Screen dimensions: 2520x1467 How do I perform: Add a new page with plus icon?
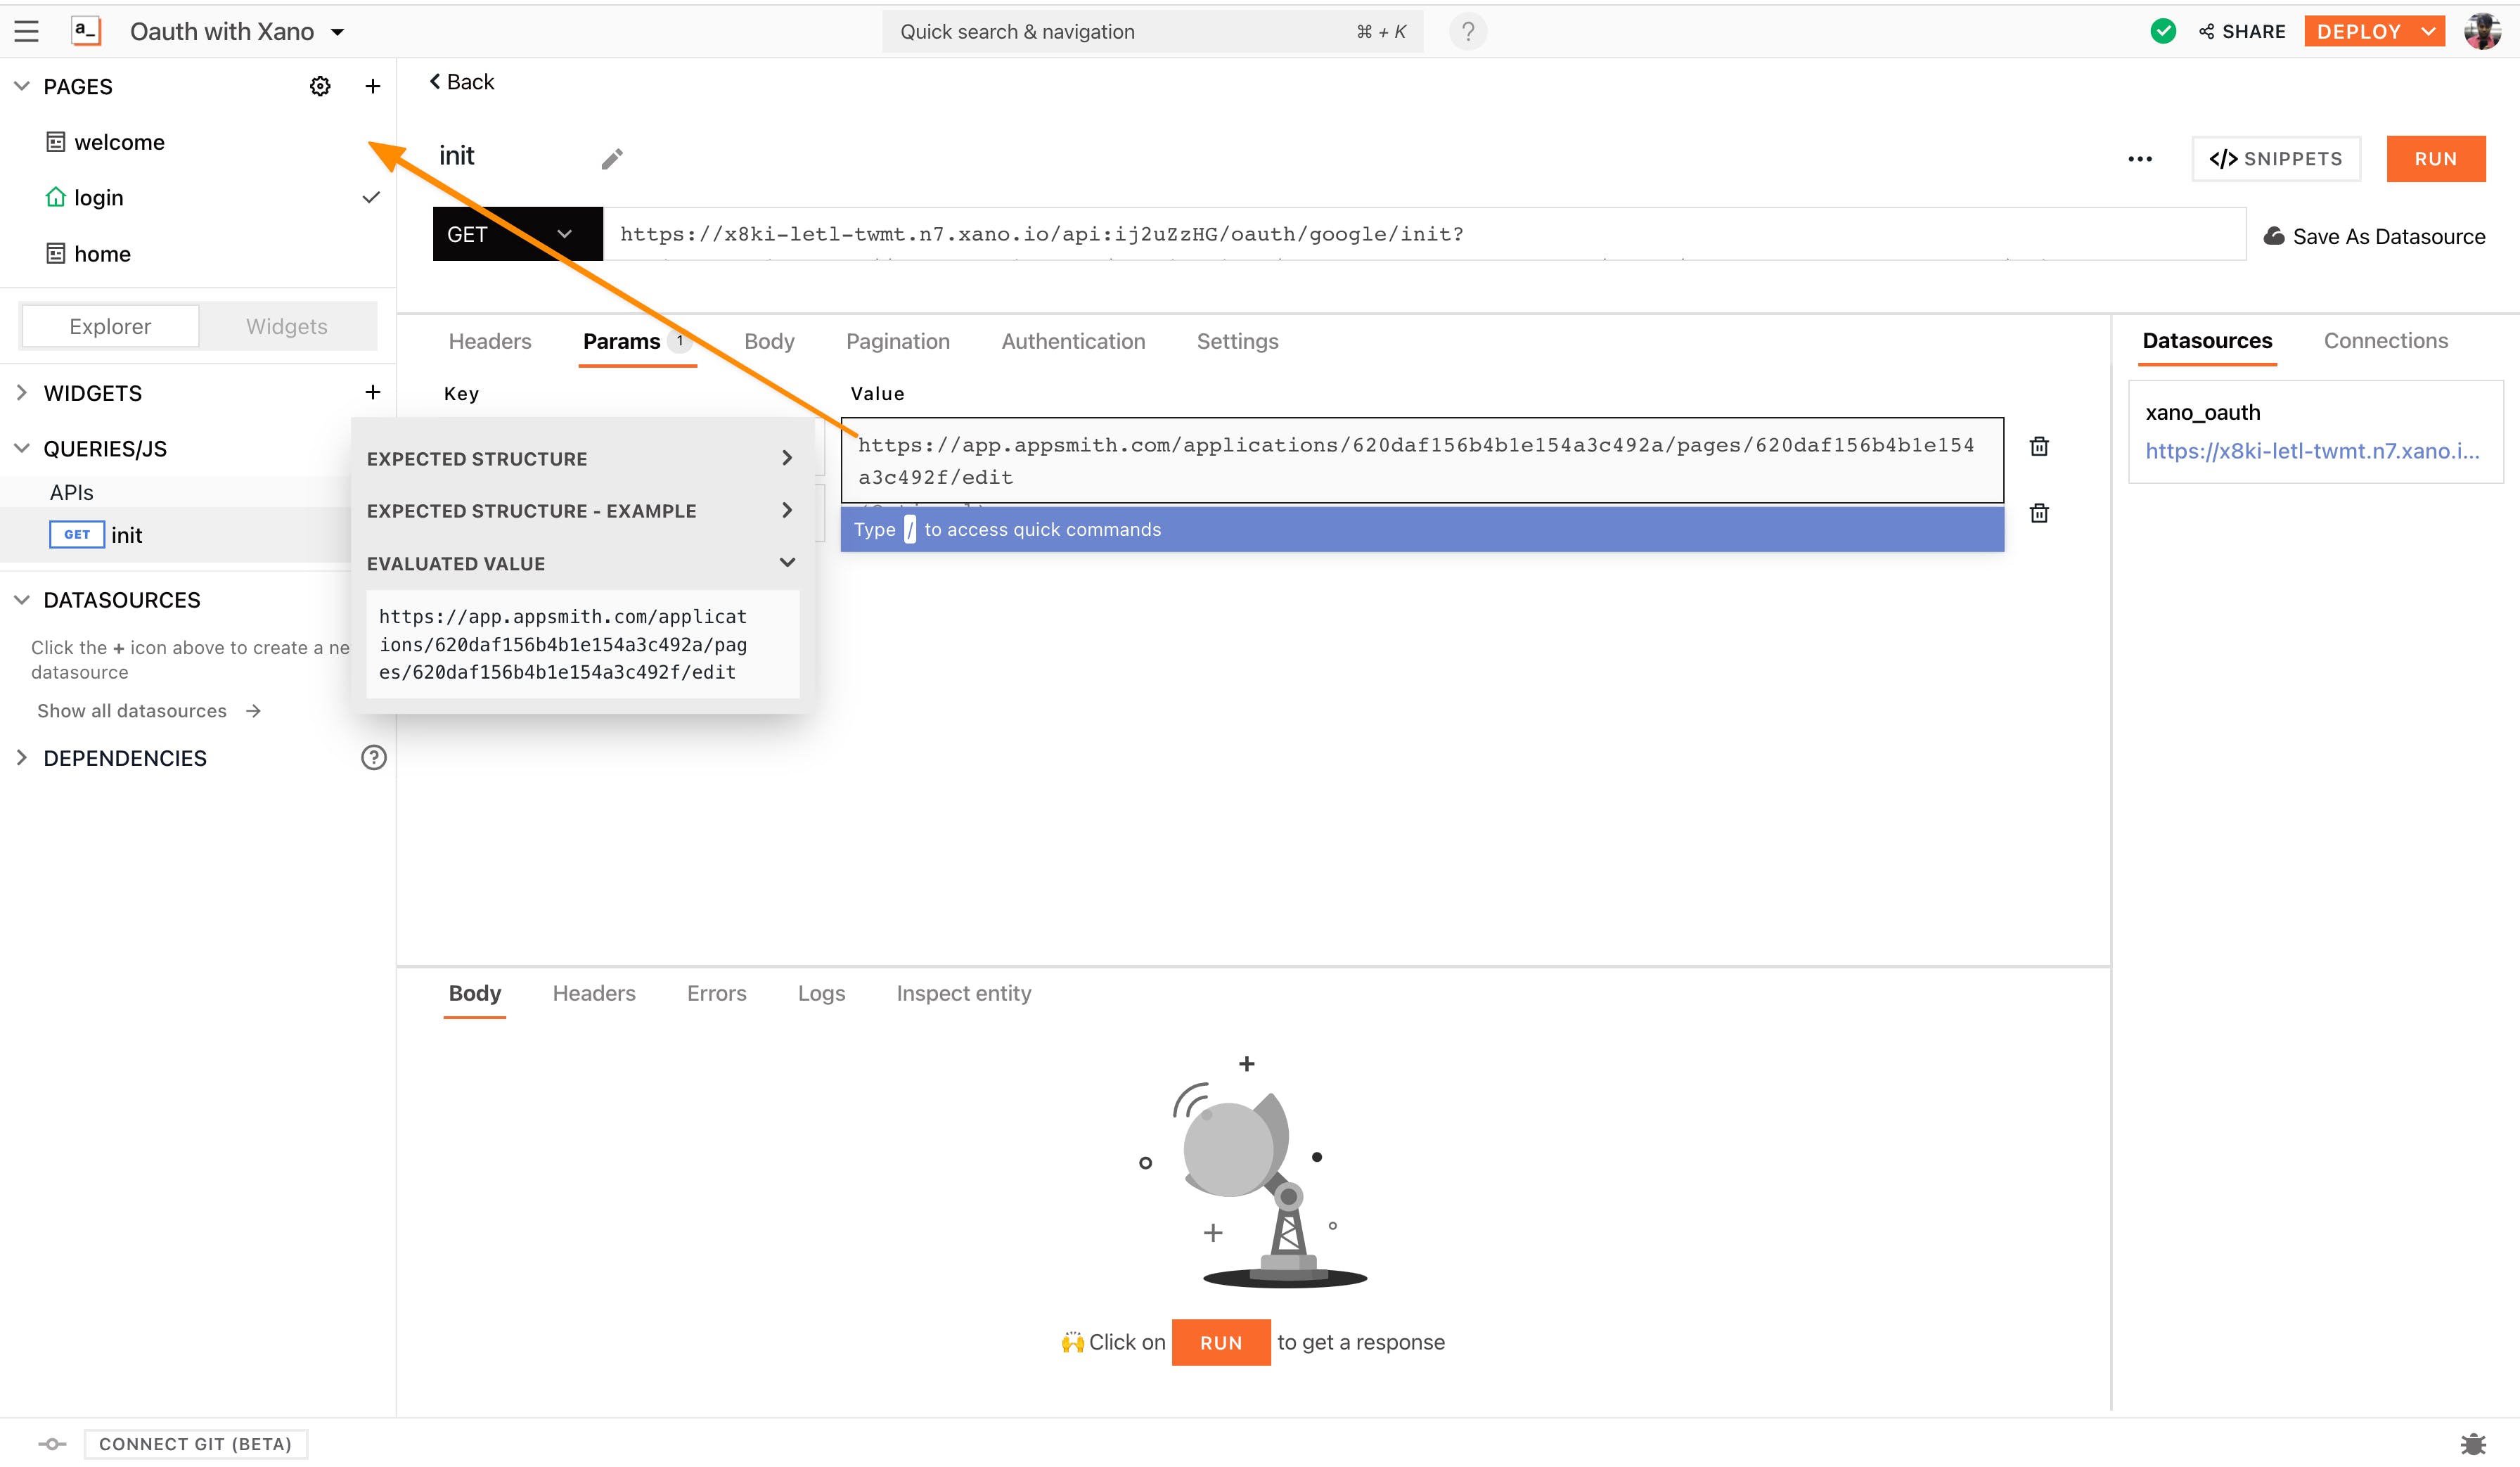(x=373, y=86)
